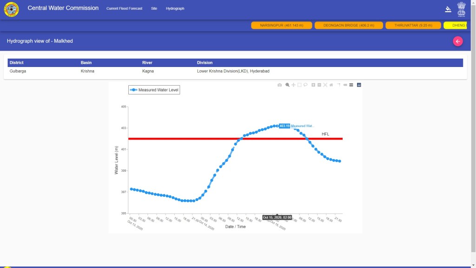Open the color theme fill icon

point(448,8)
